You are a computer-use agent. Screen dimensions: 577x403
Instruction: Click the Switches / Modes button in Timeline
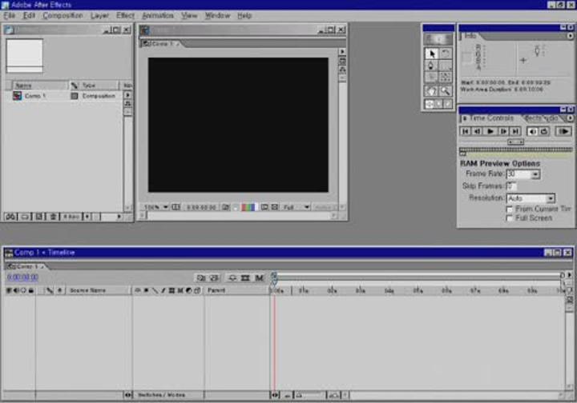[x=161, y=395]
